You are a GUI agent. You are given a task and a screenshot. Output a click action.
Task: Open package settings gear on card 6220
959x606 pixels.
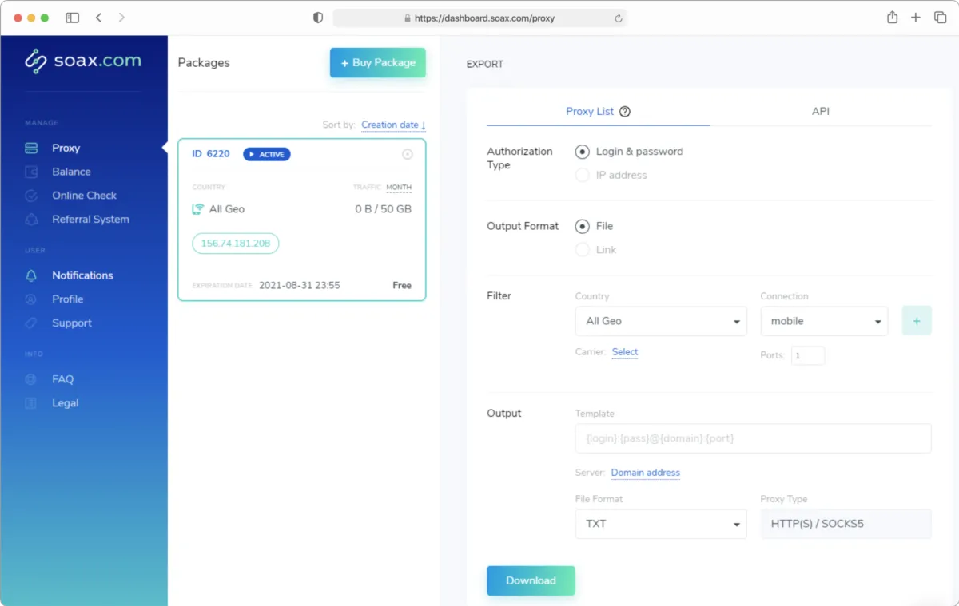coord(407,154)
